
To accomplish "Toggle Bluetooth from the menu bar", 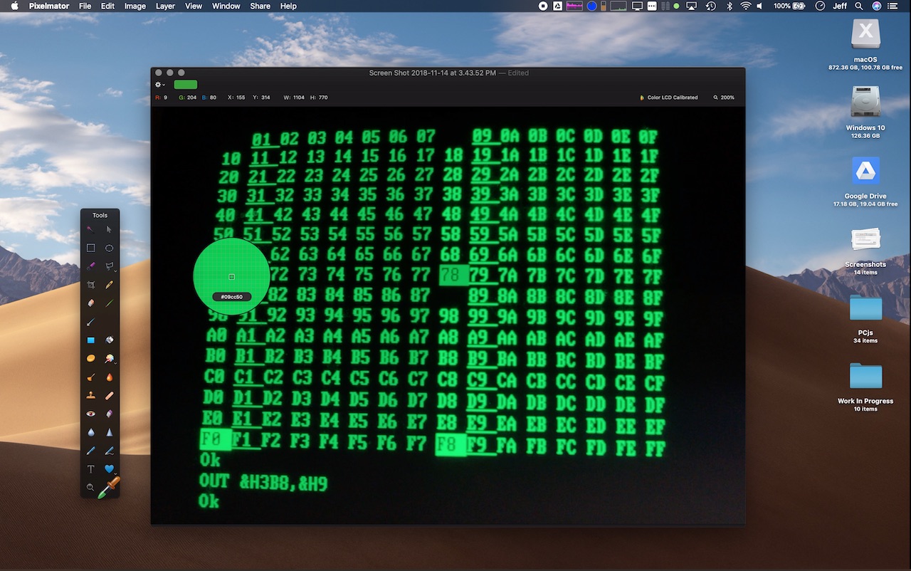I will [728, 6].
